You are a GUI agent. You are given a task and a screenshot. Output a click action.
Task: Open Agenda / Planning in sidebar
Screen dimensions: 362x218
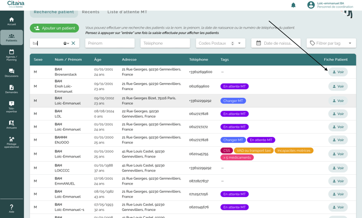tap(11, 55)
